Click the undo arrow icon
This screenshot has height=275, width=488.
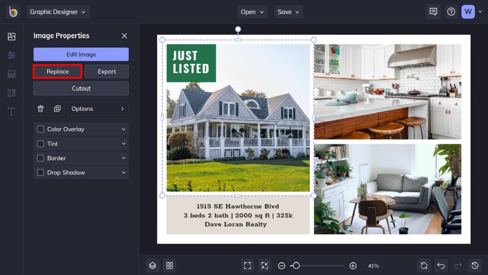pyautogui.click(x=440, y=266)
